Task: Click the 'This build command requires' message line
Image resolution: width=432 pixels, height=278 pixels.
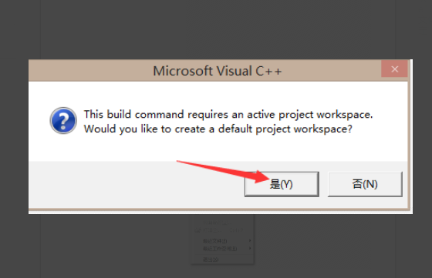Action: pos(228,115)
